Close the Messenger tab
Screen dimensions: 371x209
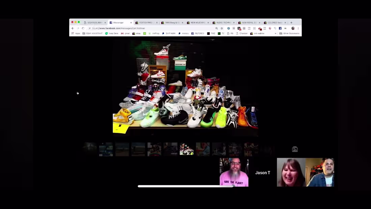point(131,23)
